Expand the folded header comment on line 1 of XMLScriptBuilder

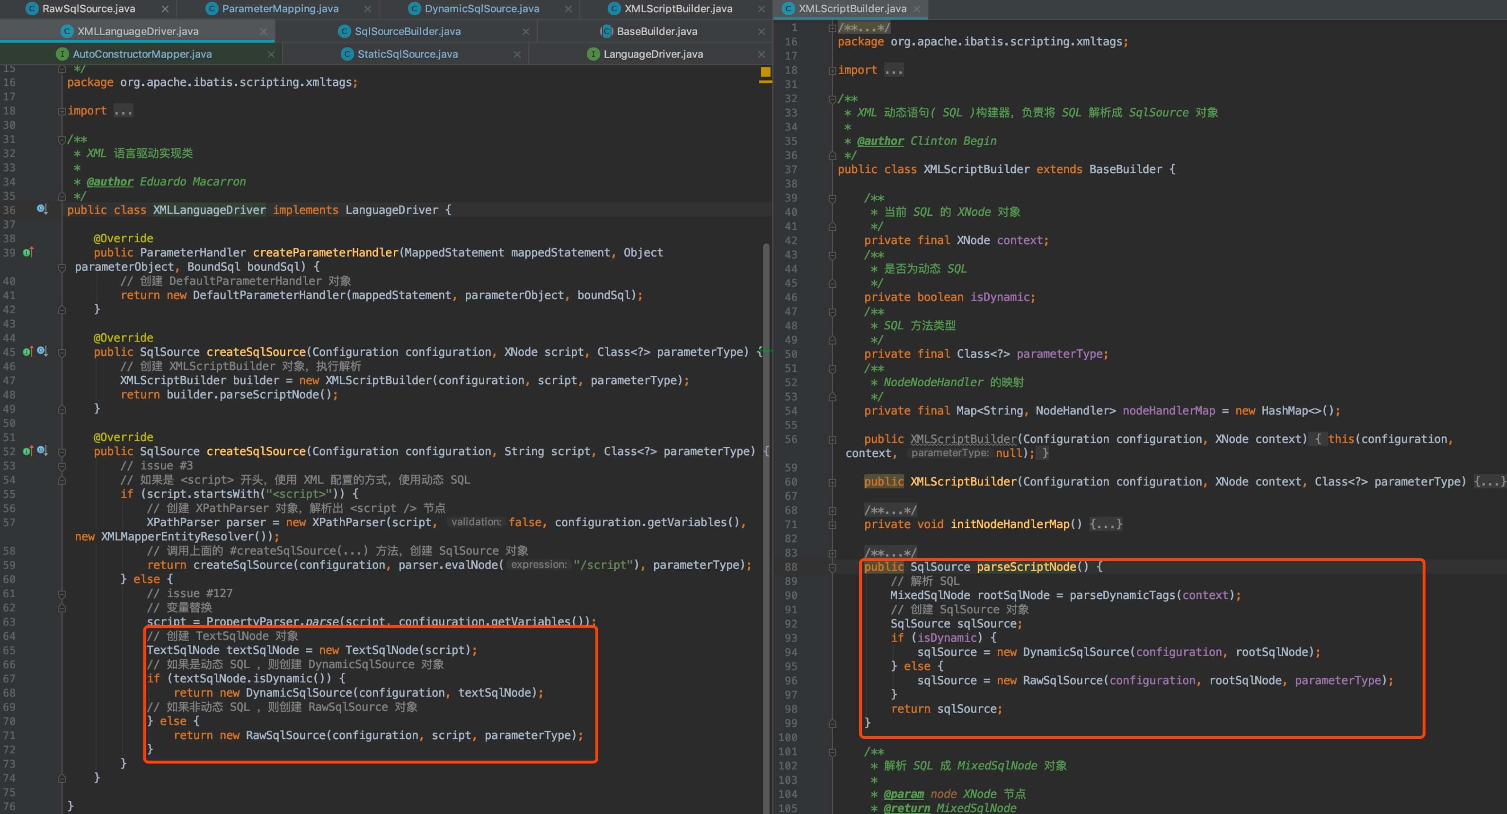tap(832, 27)
